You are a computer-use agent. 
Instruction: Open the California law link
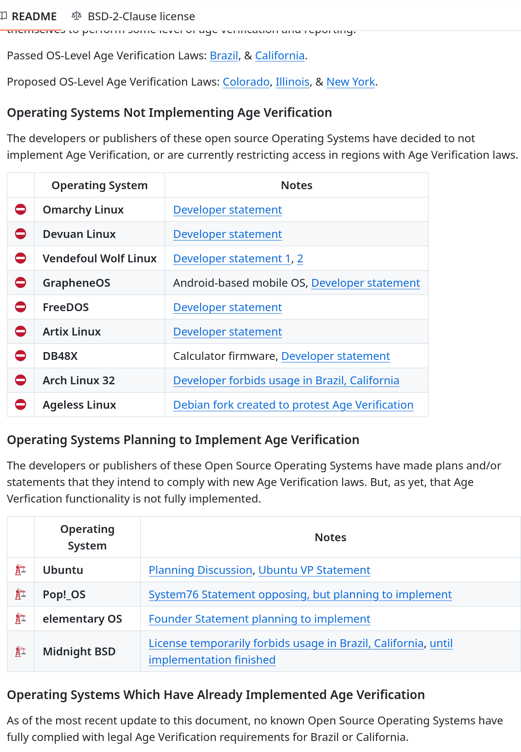tap(280, 56)
